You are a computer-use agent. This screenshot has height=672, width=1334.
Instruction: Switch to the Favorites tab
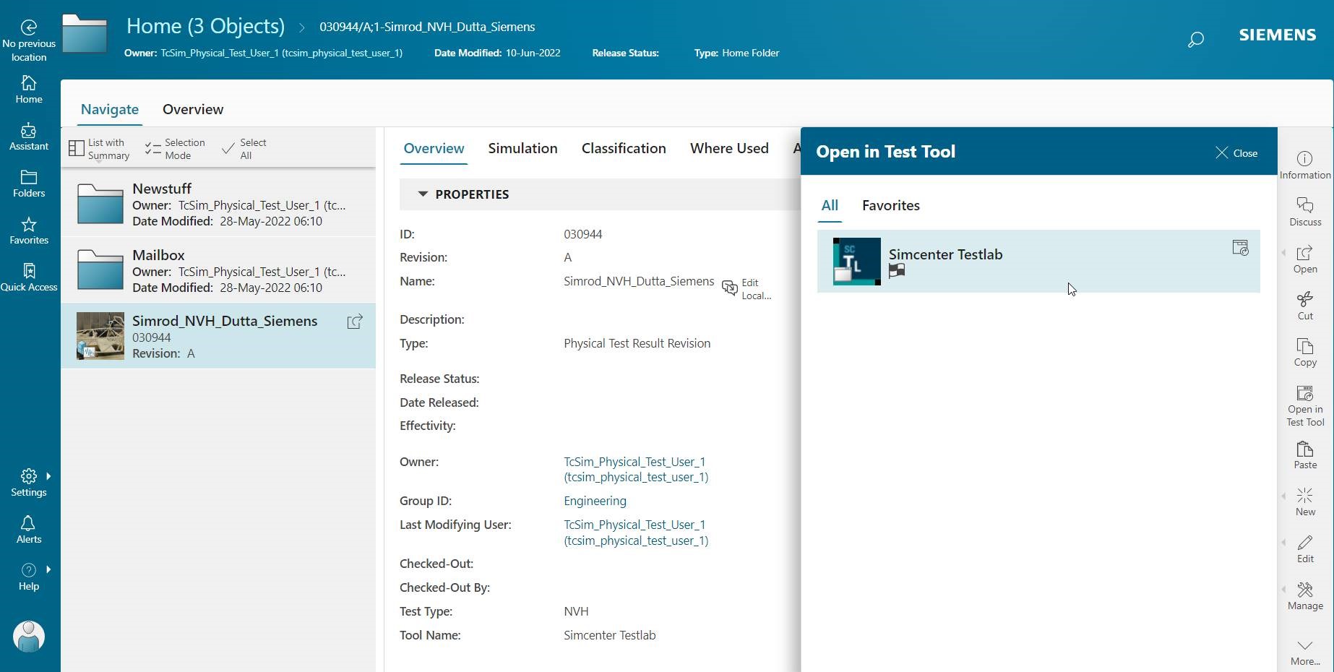[x=890, y=206]
